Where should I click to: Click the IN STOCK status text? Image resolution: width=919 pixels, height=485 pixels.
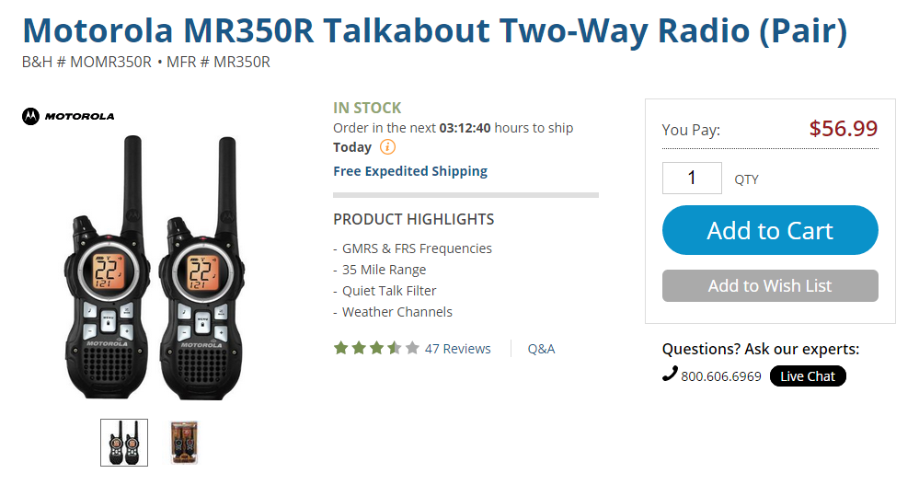coord(367,108)
